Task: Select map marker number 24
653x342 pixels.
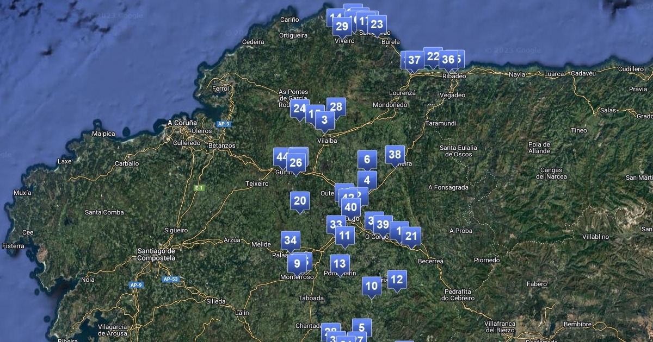Action: pyautogui.click(x=299, y=109)
